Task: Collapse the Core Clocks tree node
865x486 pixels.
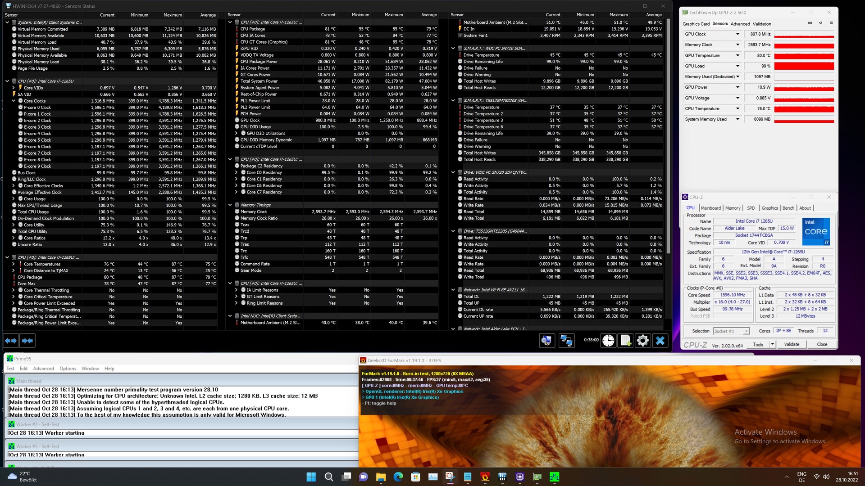Action: click(14, 101)
